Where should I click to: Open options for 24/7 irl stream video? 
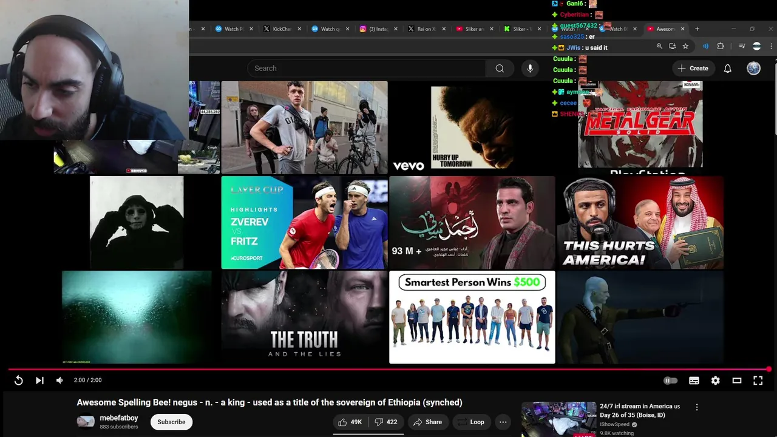696,407
